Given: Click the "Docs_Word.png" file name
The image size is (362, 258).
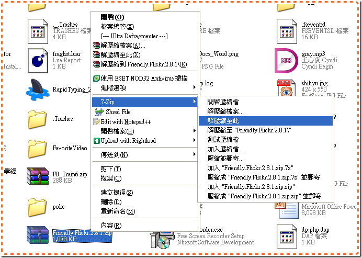Looking at the screenshot, I should 219,54.
